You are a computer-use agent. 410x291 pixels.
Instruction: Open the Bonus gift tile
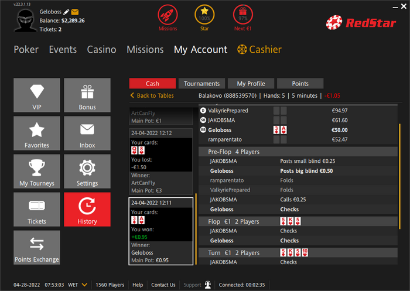point(87,95)
